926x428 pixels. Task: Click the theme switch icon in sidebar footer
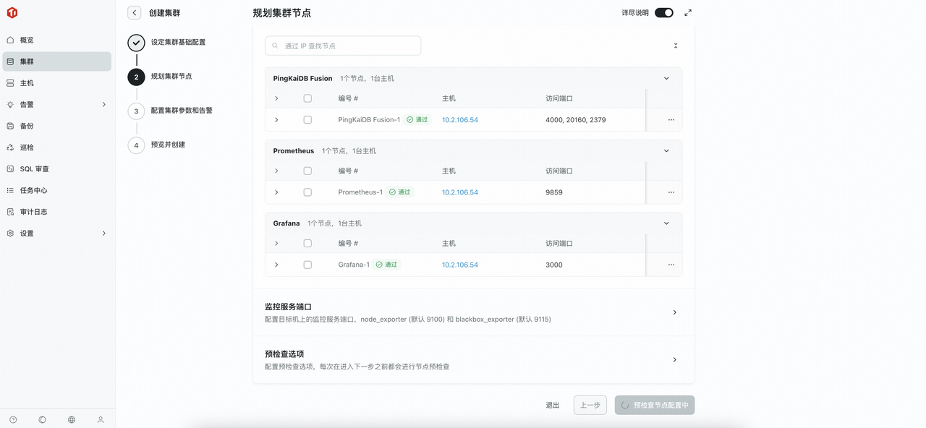coord(43,419)
